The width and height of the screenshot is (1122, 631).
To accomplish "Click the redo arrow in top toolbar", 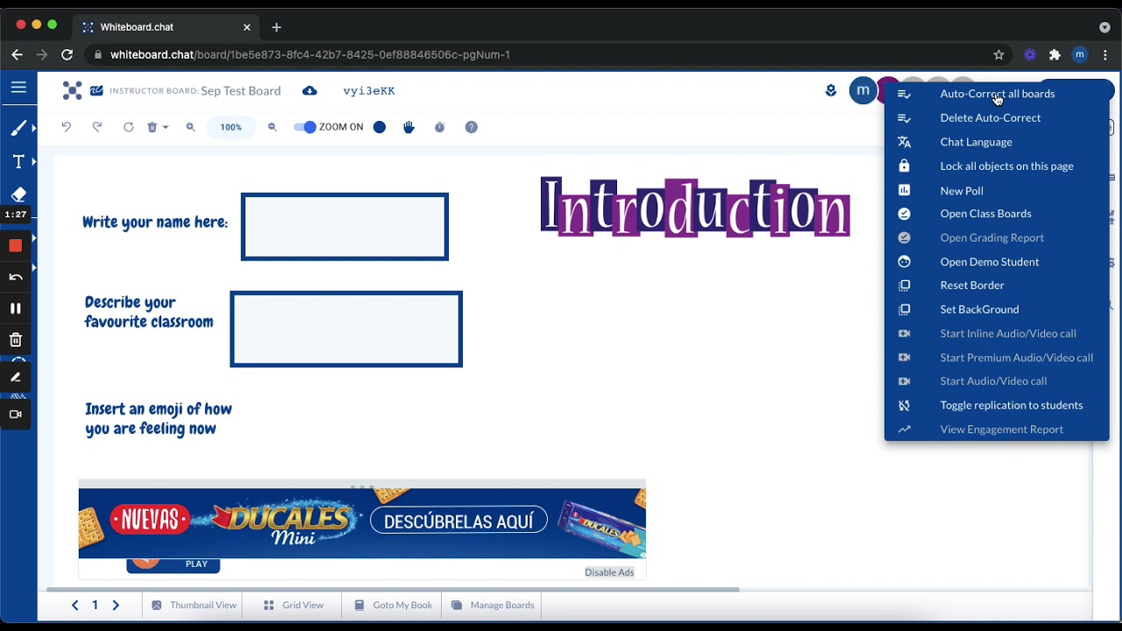I will [x=97, y=127].
